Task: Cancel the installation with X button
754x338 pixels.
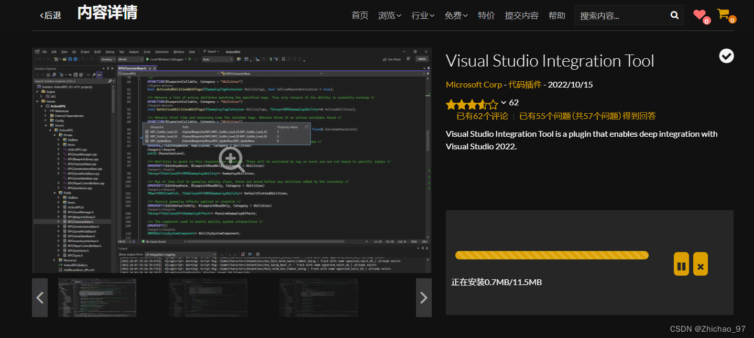Action: pos(701,264)
